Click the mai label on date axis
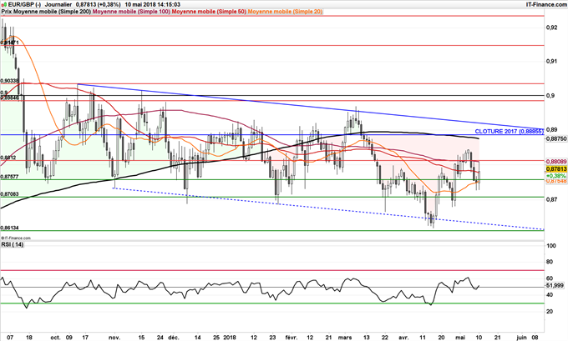This screenshot has width=568, height=341. click(460, 338)
